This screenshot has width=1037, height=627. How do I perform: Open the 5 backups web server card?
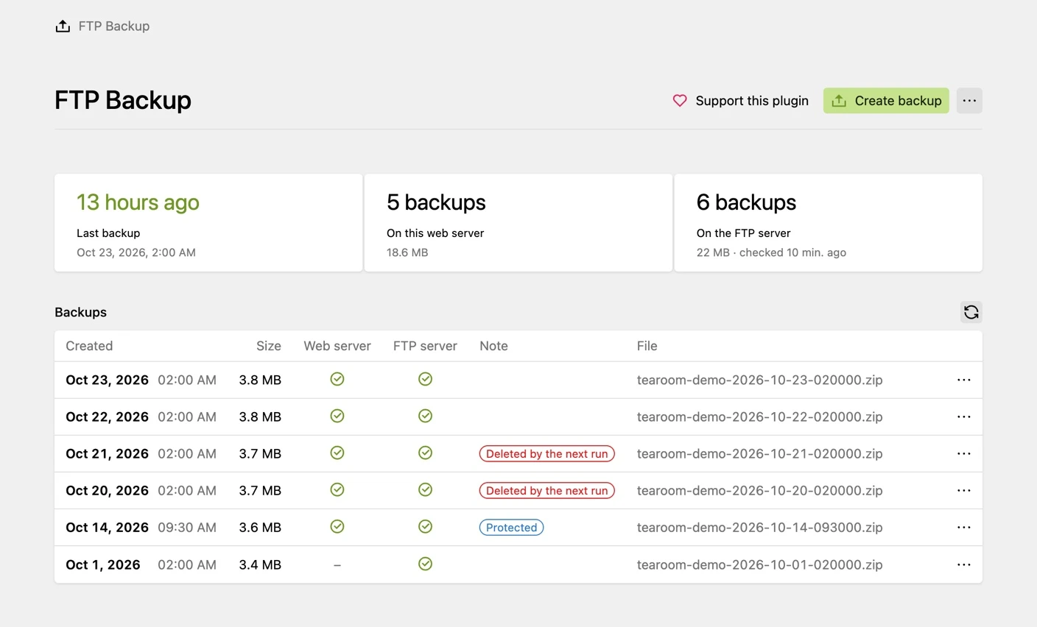[518, 223]
